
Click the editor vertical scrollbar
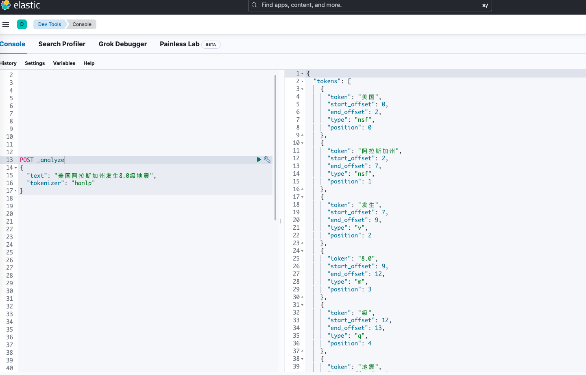click(x=275, y=148)
